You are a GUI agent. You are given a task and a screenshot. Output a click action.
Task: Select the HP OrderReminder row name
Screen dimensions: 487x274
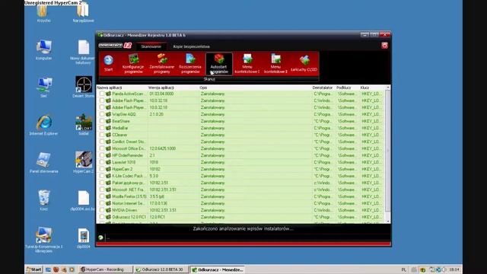[127, 155]
